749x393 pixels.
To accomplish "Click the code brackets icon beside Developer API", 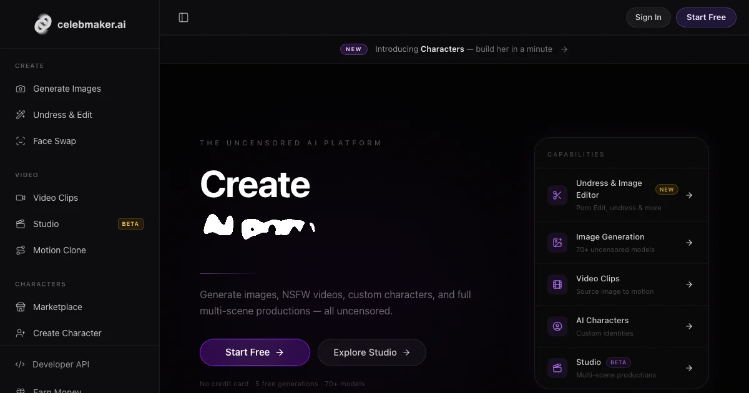I will (20, 364).
